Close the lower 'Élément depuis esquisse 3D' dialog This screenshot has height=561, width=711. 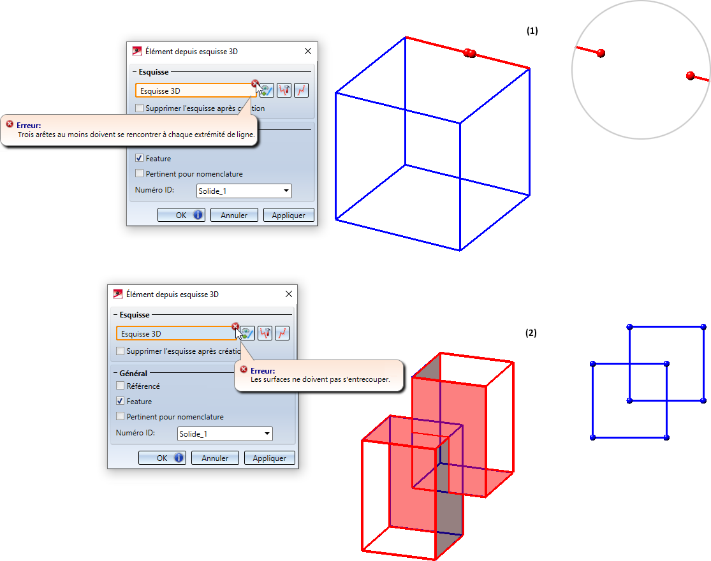click(289, 294)
